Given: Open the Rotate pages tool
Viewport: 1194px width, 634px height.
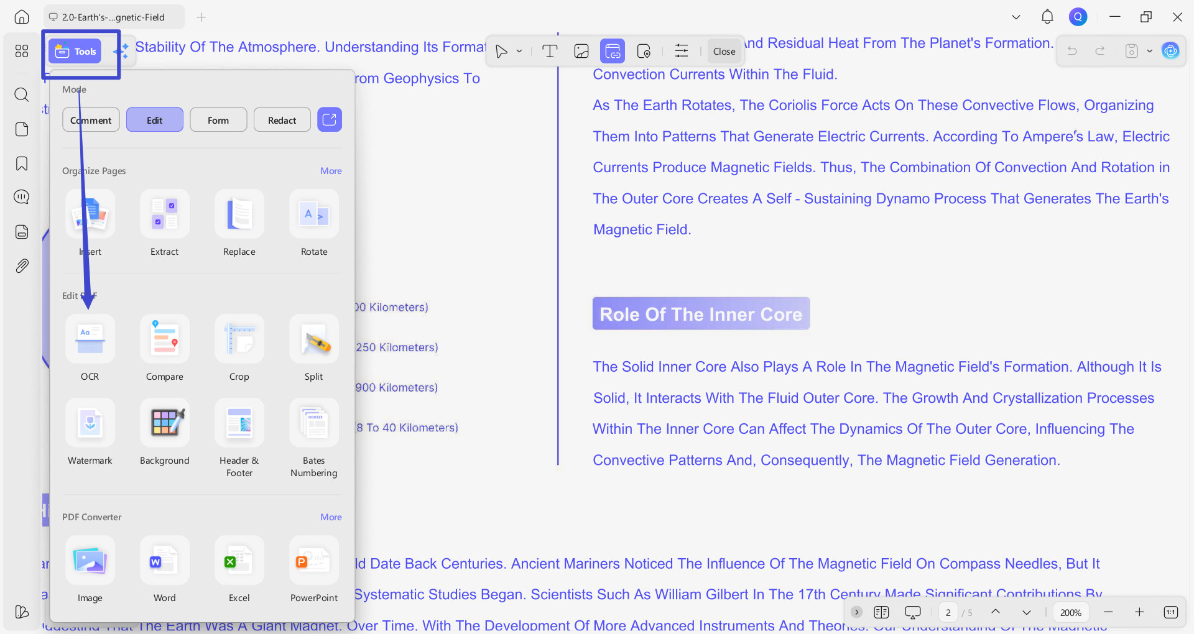Looking at the screenshot, I should point(314,224).
